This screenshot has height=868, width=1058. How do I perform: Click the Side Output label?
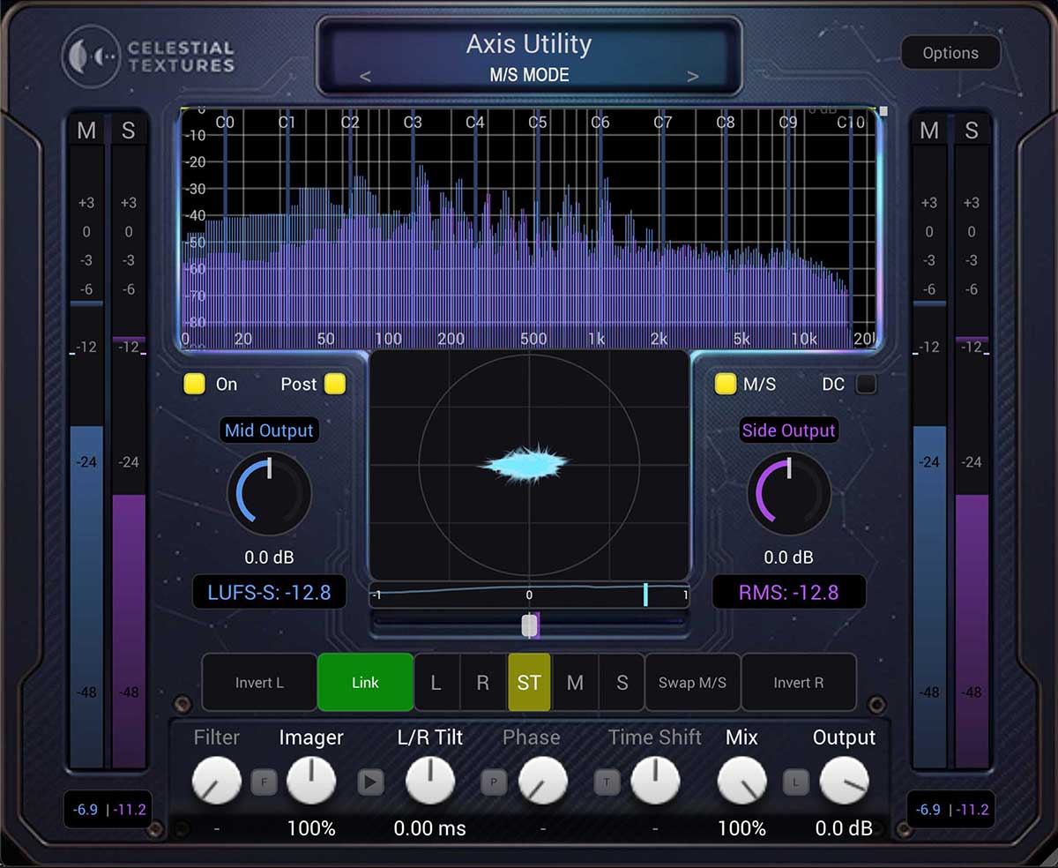point(789,430)
